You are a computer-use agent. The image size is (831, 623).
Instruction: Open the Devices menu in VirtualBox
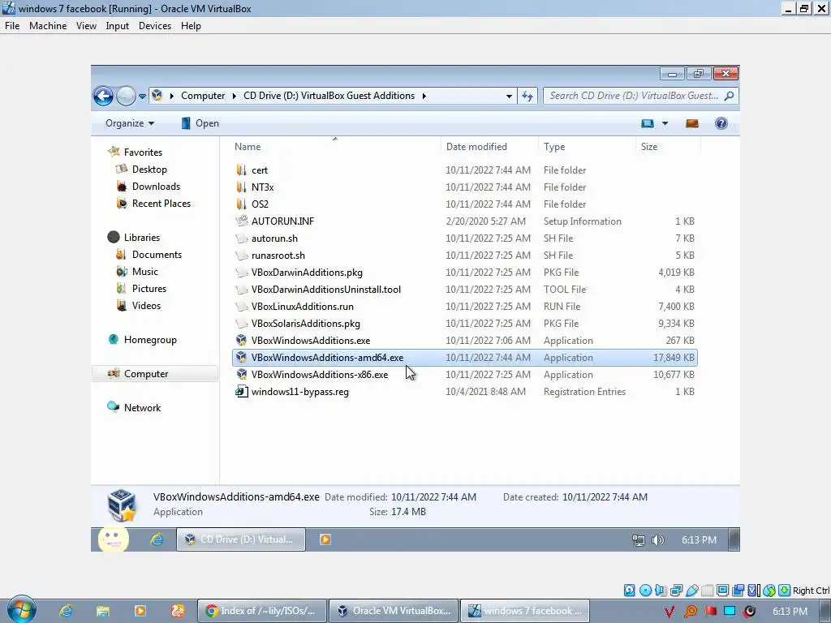point(155,26)
